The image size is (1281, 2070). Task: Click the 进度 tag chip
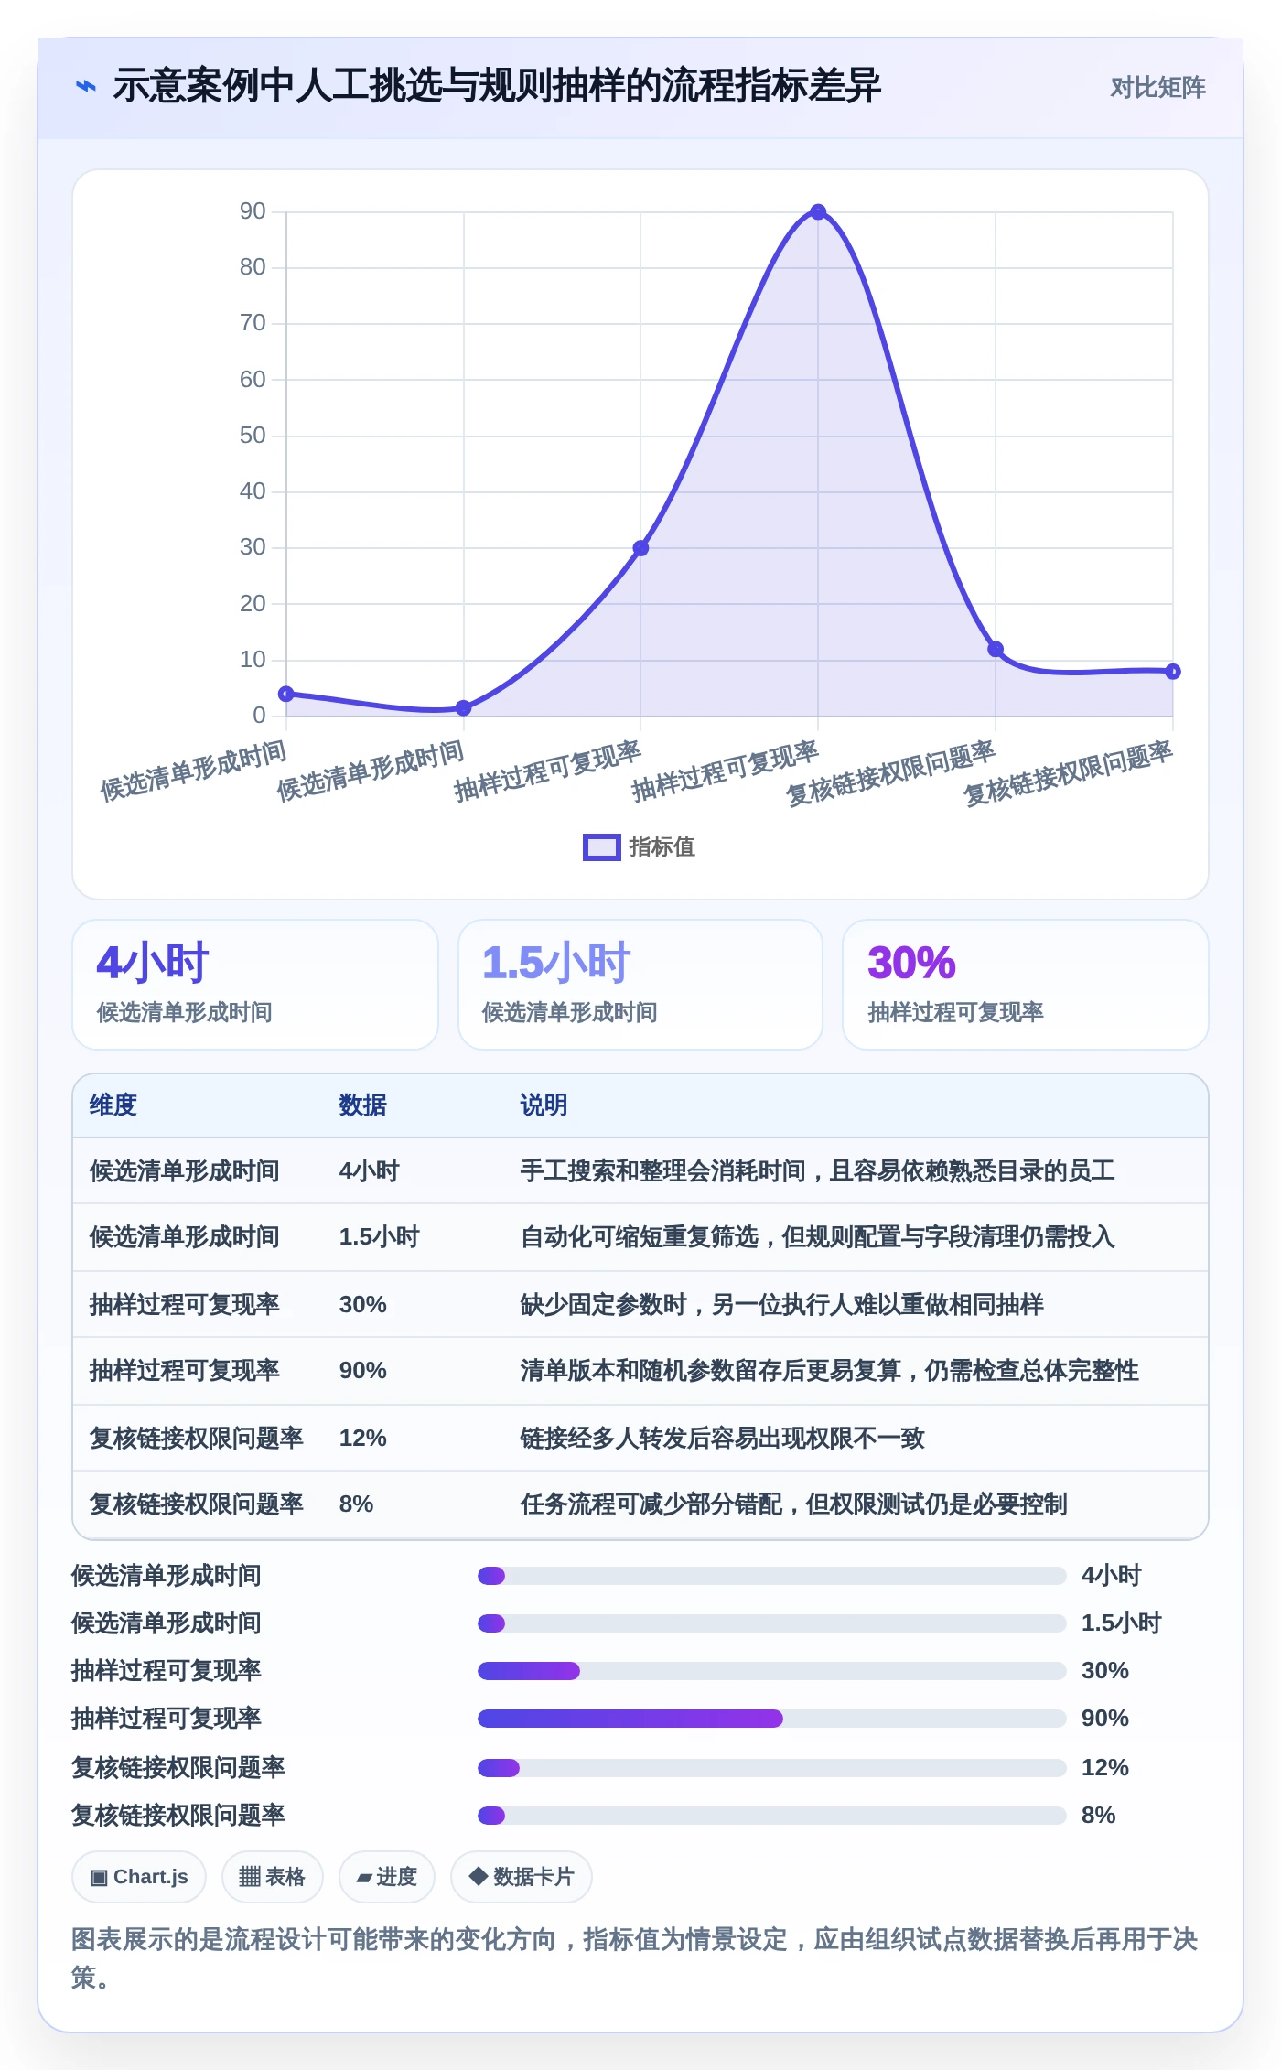point(387,1877)
